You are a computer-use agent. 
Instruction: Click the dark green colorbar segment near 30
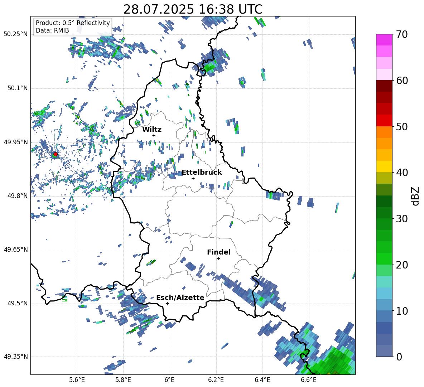click(384, 213)
